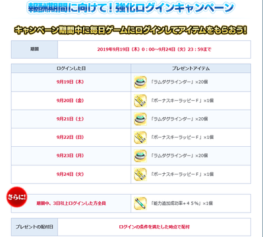Screen dimensions: 263x237
Task: Select the date 9月24日（火）
Action: (x=70, y=174)
